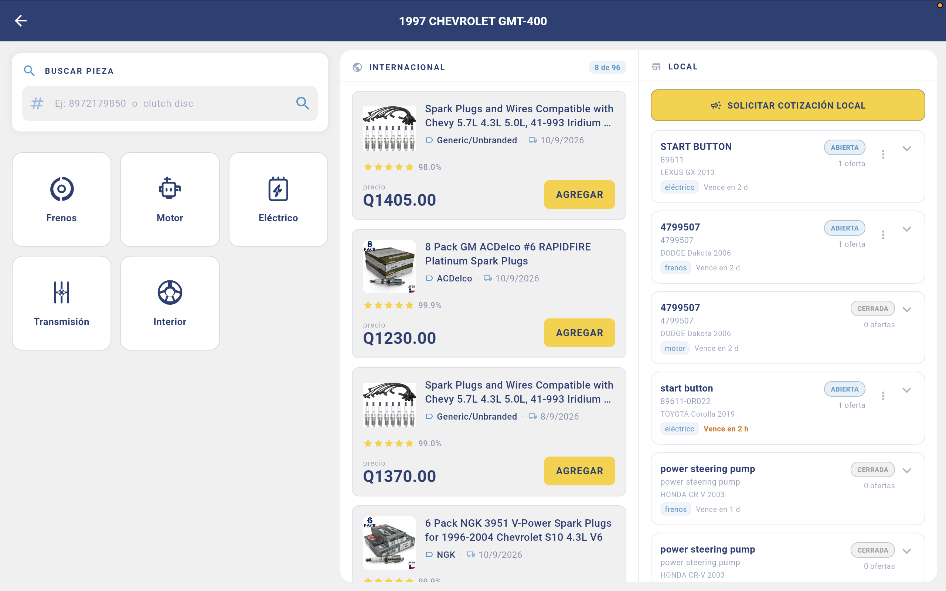Viewport: 946px width, 591px height.
Task: Click the 'LEXUS GX 2013' vehicle text
Action: [687, 172]
